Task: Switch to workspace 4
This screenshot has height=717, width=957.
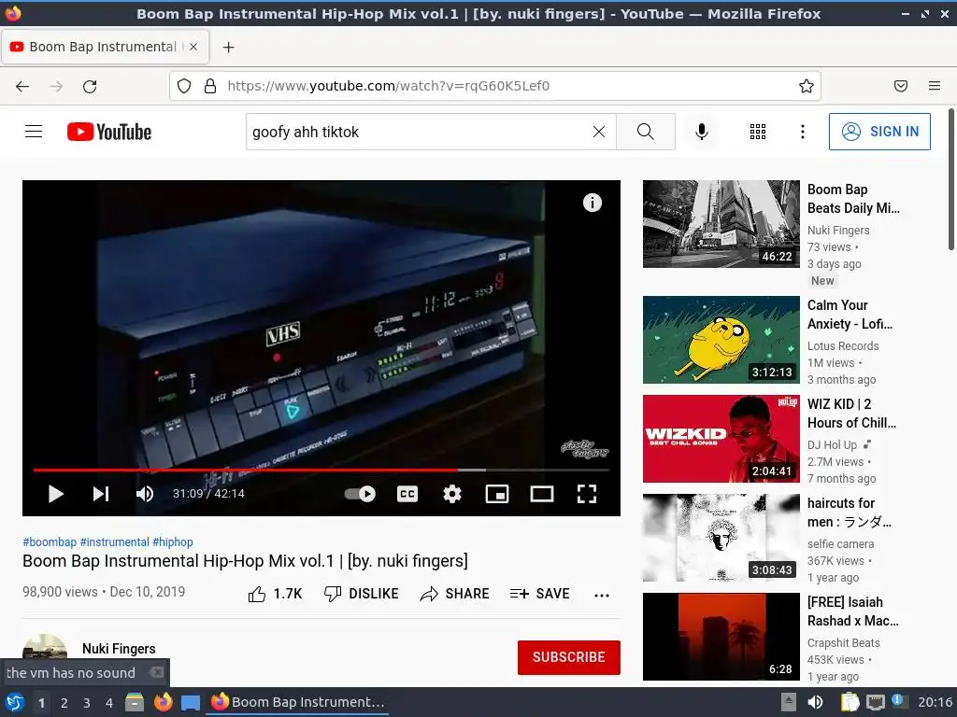Action: [x=109, y=703]
